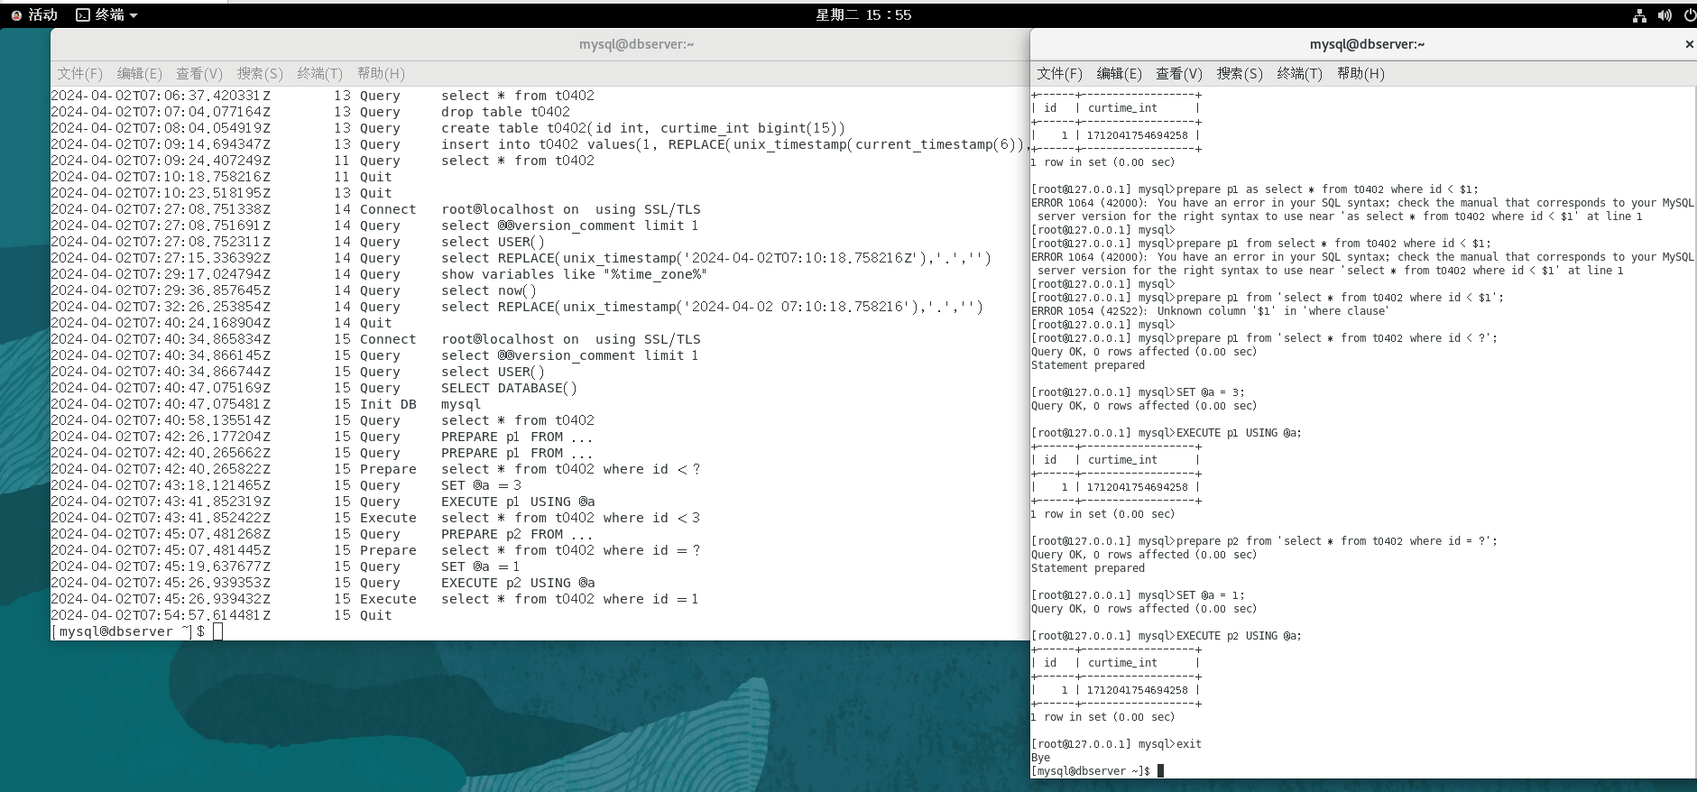Click log line 'create table t0402(id int, curtime_int bigint(15))'

(643, 128)
